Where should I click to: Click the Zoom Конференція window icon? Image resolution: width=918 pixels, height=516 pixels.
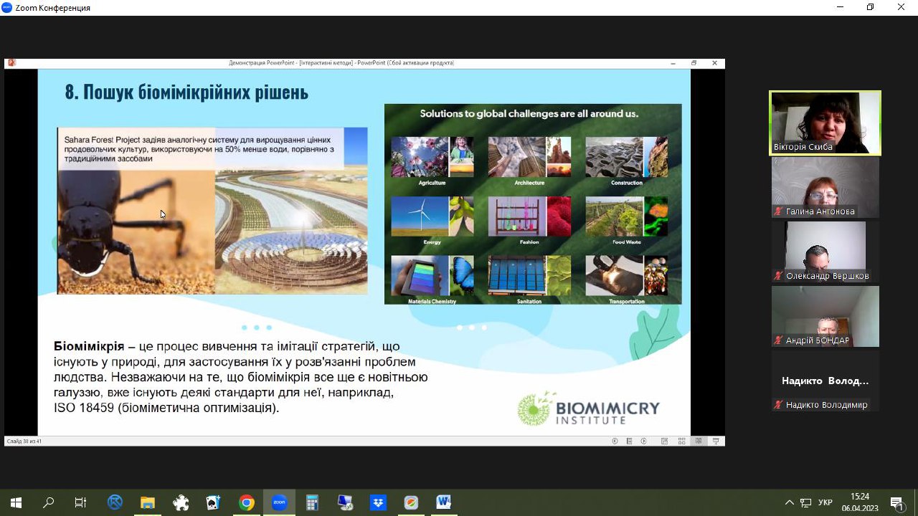click(x=6, y=7)
